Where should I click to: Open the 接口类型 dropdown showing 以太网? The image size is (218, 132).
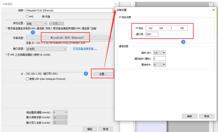pos(46,49)
